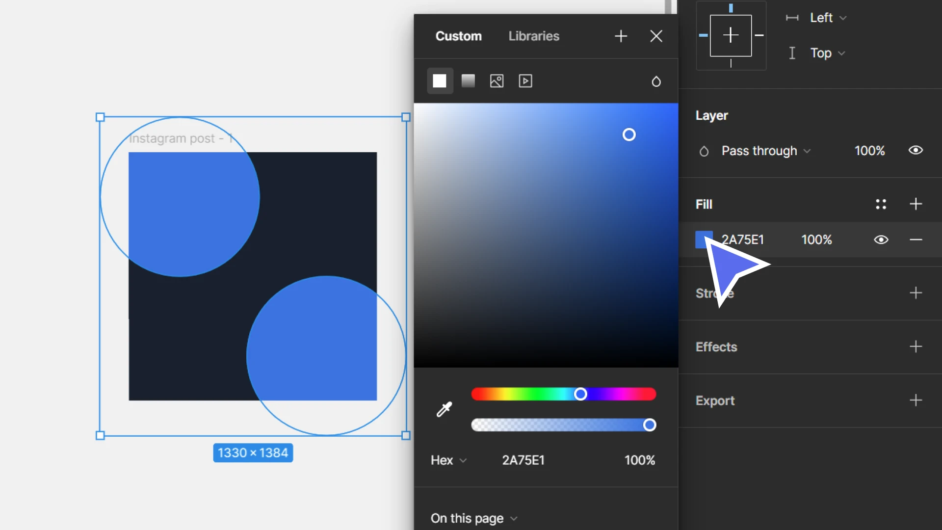The width and height of the screenshot is (942, 530).
Task: Toggle visibility of the 2A75E1 fill
Action: point(881,240)
